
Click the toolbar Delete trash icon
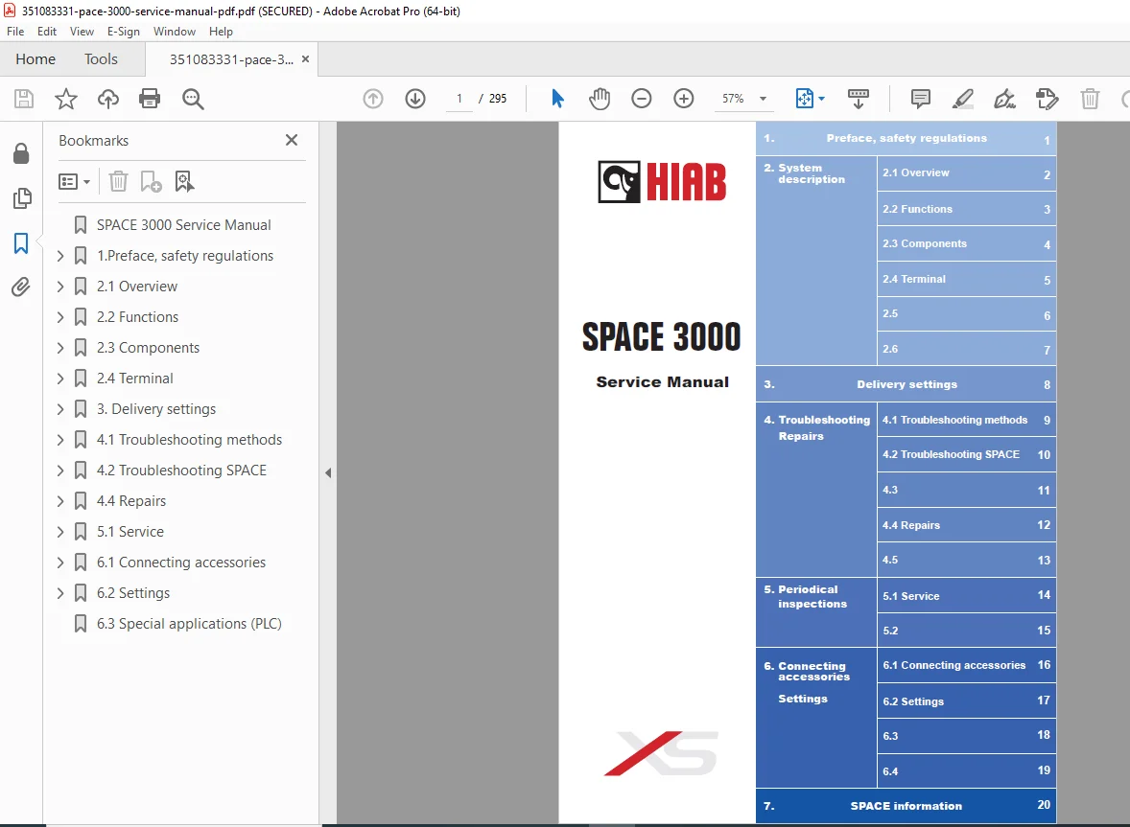(x=1090, y=99)
